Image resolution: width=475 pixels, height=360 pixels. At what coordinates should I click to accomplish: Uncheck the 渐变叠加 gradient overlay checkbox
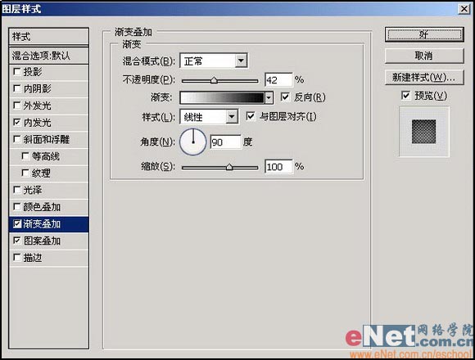coord(17,224)
